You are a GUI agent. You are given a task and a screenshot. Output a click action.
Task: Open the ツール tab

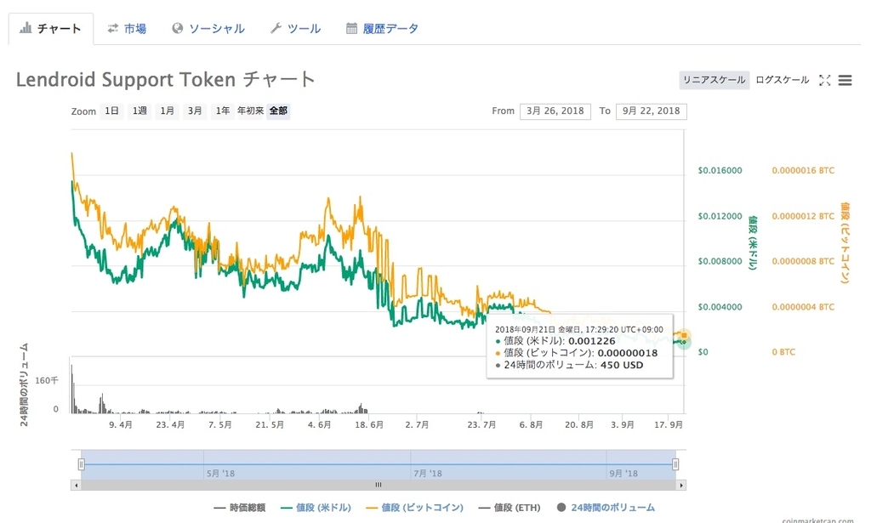click(295, 29)
